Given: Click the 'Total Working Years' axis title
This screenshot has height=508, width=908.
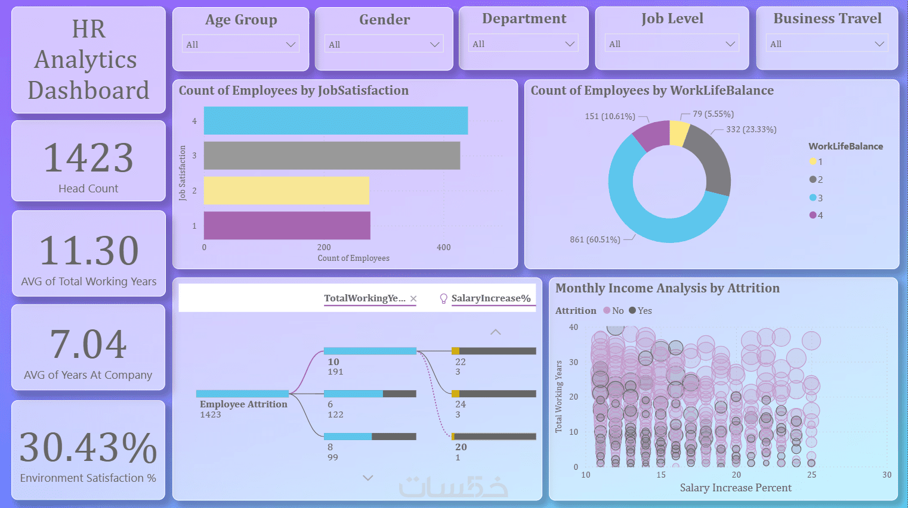Looking at the screenshot, I should tap(559, 396).
